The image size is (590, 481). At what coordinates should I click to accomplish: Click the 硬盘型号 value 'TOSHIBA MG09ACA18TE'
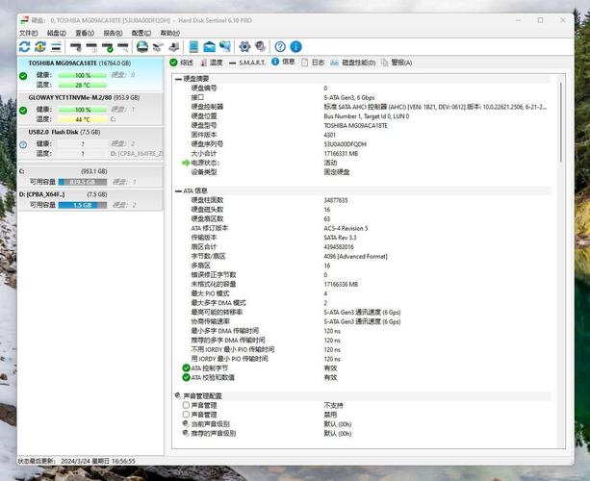click(355, 126)
